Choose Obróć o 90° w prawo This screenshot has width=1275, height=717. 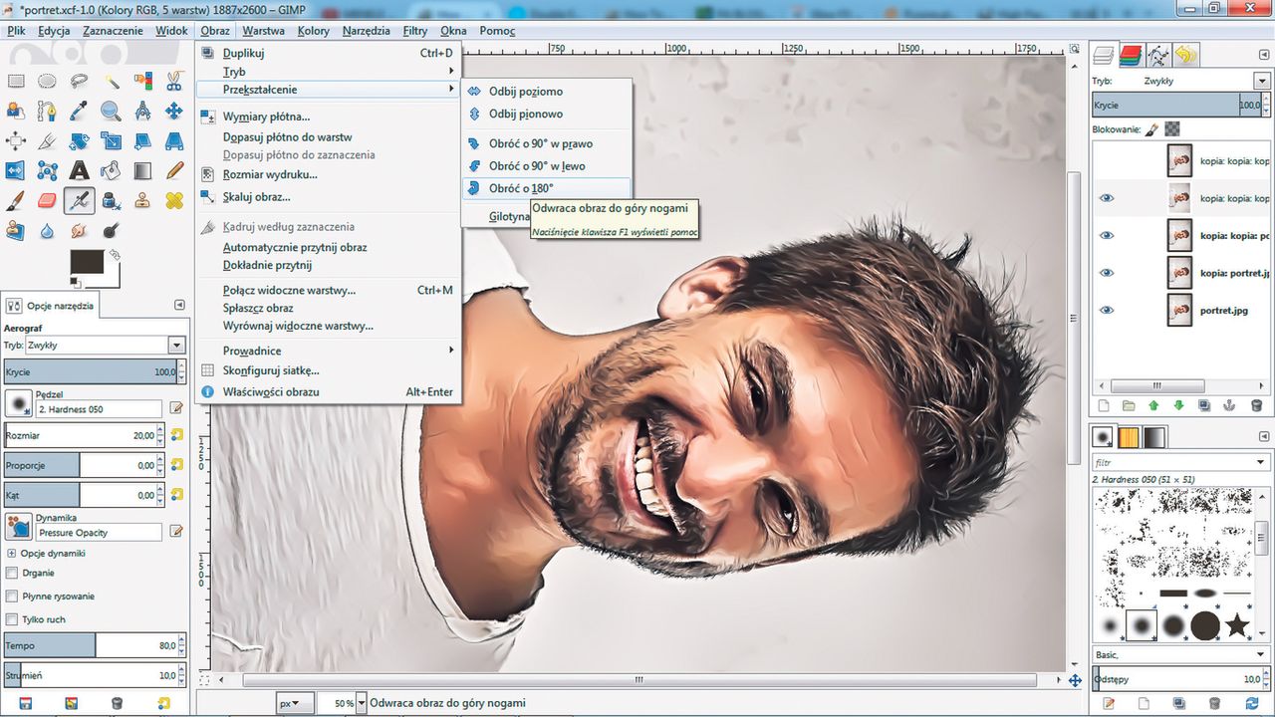point(547,143)
